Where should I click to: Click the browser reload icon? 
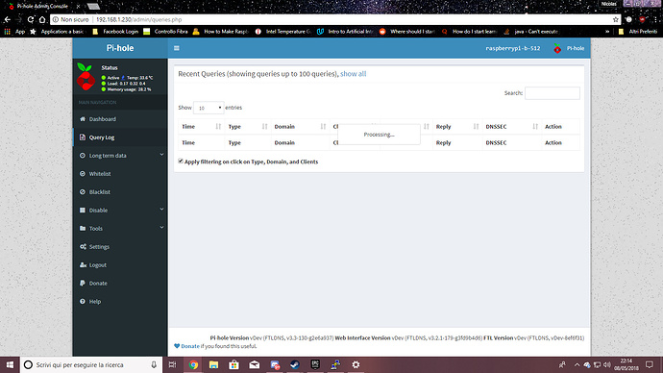coord(31,19)
